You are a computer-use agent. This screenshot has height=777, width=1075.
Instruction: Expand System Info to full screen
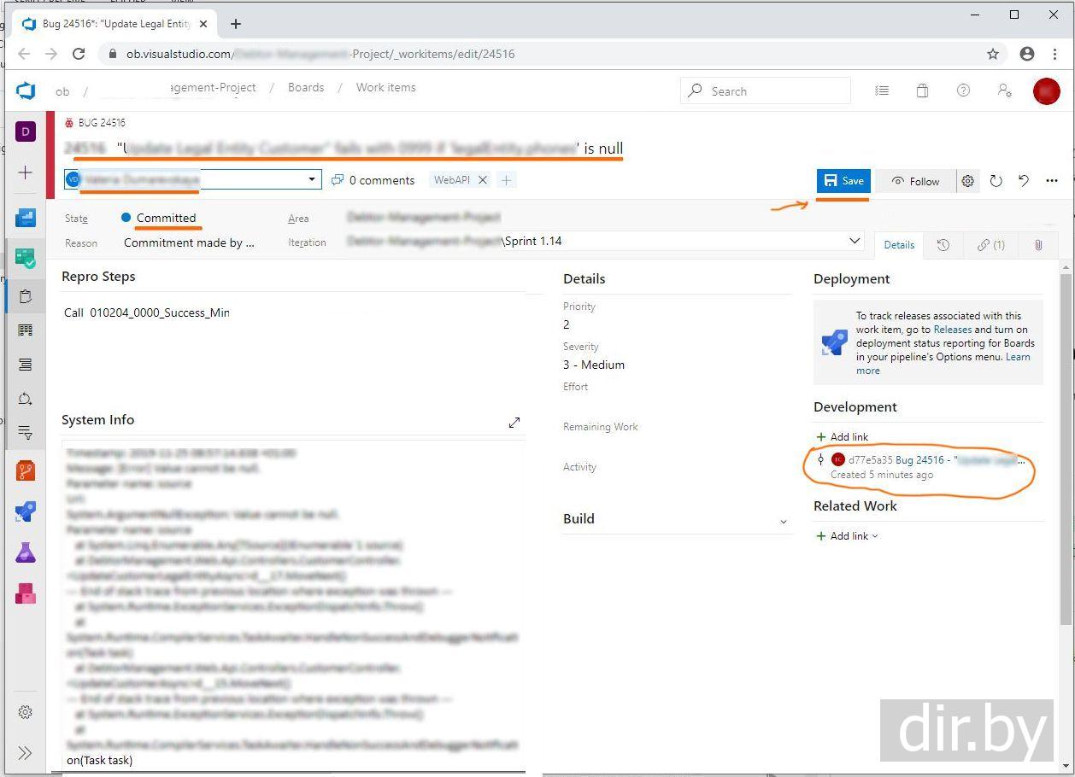(x=514, y=423)
